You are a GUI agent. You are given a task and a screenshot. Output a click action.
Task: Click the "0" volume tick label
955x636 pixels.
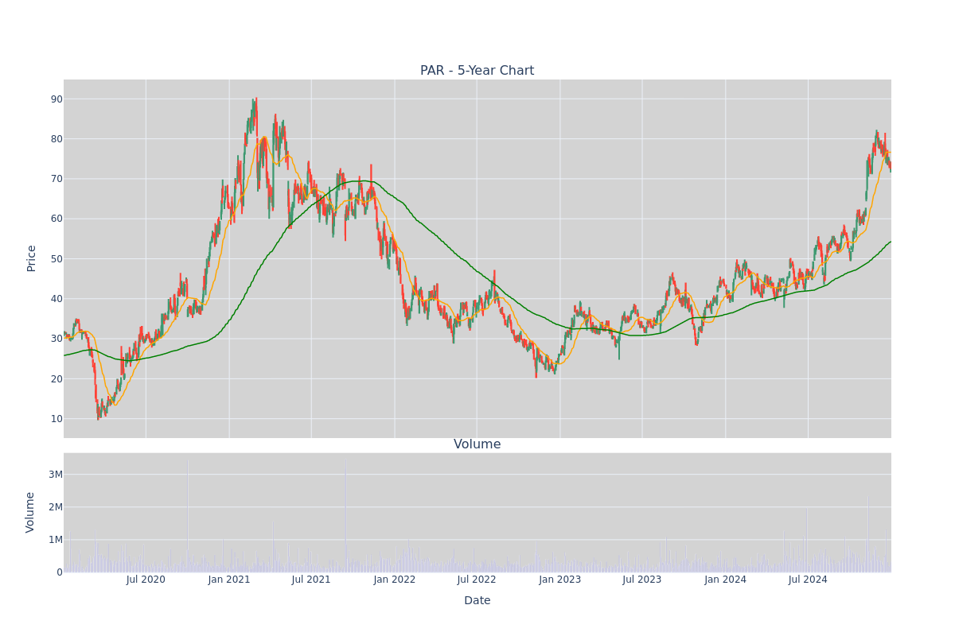point(60,572)
